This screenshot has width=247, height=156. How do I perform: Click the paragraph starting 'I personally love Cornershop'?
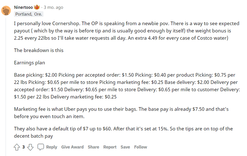(127, 31)
